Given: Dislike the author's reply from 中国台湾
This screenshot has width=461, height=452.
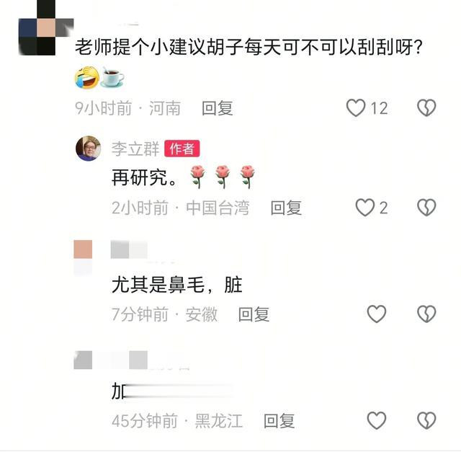Looking at the screenshot, I should click(426, 208).
